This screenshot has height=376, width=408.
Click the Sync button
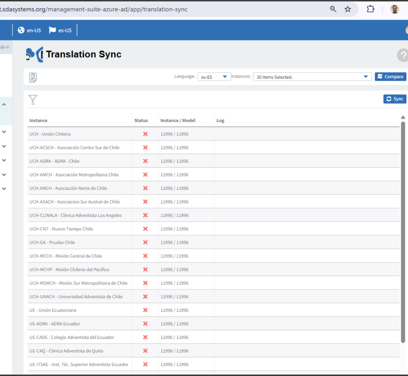(x=395, y=99)
